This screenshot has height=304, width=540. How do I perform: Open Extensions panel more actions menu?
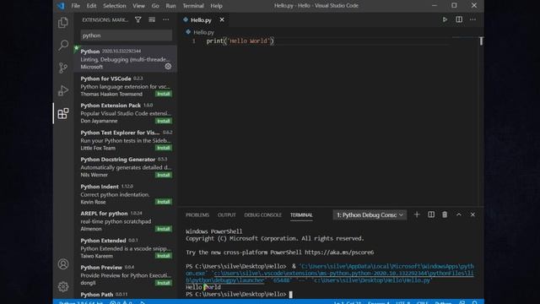[x=166, y=19]
